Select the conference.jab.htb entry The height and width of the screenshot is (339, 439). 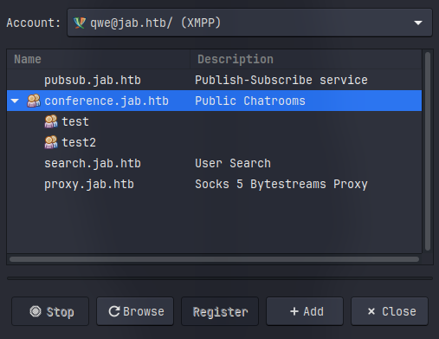click(x=214, y=101)
